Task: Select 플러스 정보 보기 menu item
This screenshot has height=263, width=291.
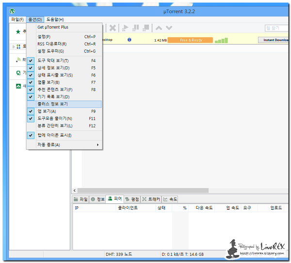Action: [x=64, y=104]
